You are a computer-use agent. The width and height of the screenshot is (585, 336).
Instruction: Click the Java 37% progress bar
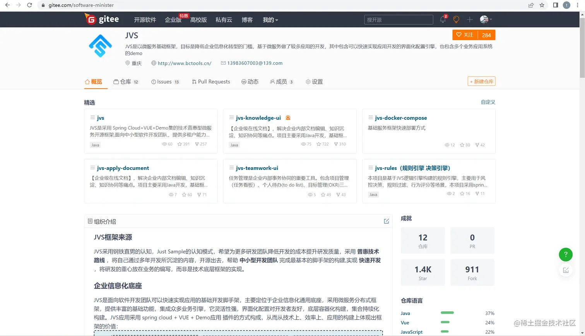pos(447,312)
